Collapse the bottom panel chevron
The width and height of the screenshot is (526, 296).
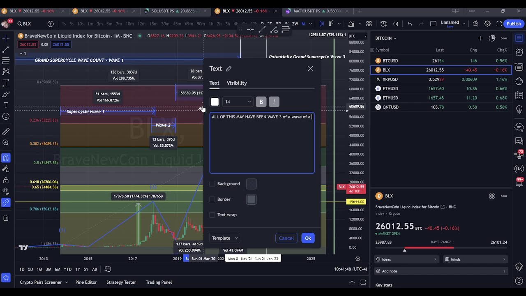(x=352, y=282)
